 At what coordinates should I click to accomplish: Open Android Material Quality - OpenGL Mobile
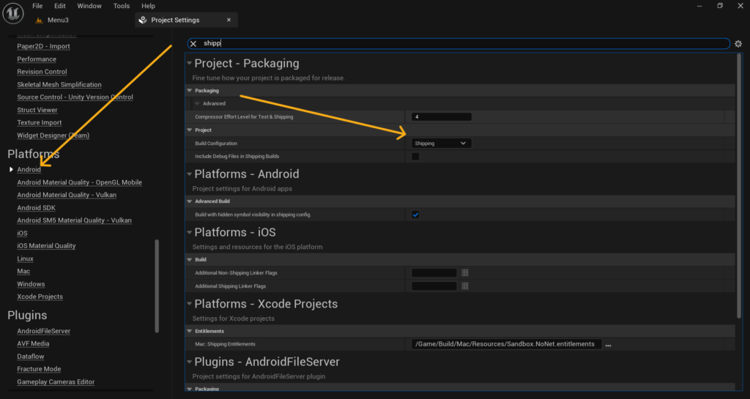tap(79, 182)
